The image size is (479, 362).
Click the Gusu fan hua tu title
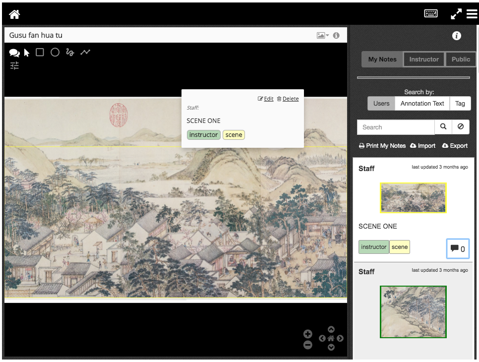36,35
